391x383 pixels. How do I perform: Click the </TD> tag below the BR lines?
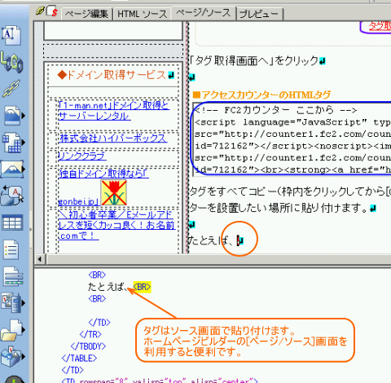pos(99,323)
